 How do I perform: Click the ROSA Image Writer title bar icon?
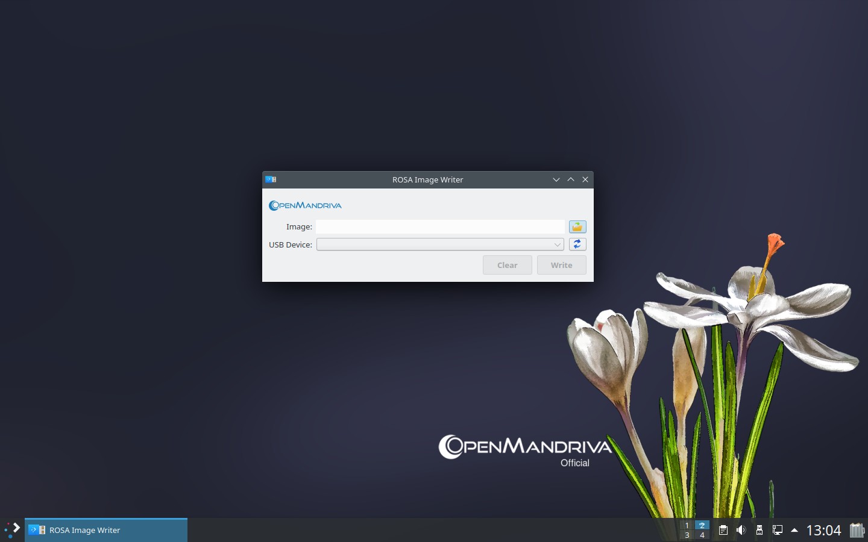[271, 179]
